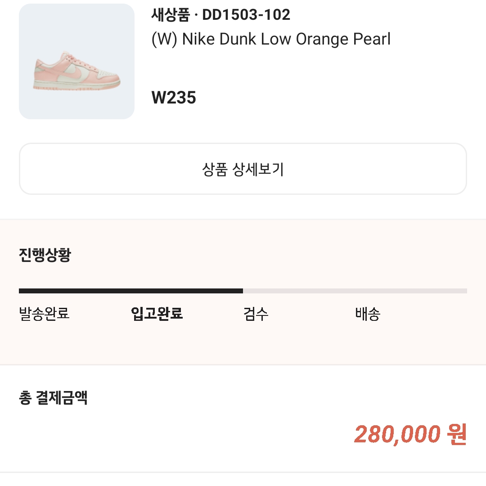The width and height of the screenshot is (486, 486).
Task: Select the 발송완료 progress step
Action: (44, 314)
